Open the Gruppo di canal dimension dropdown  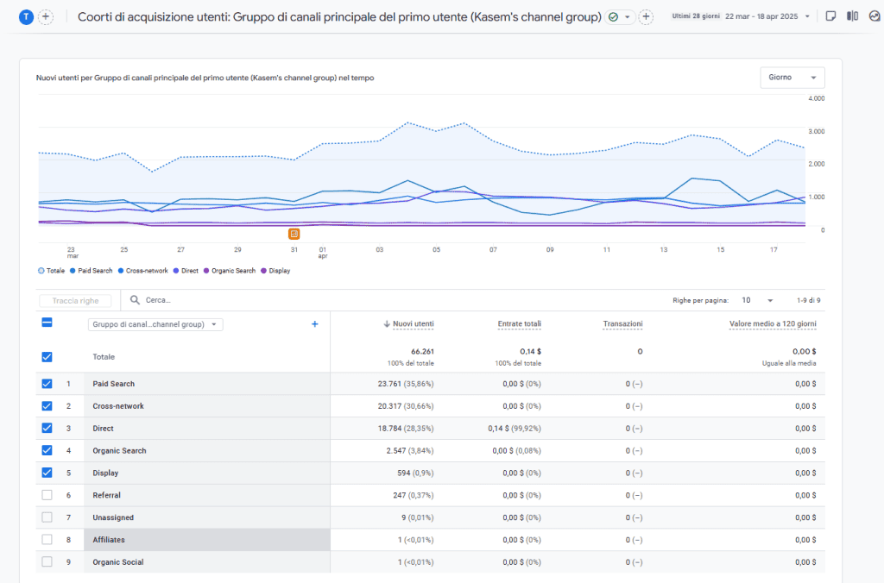pyautogui.click(x=155, y=325)
